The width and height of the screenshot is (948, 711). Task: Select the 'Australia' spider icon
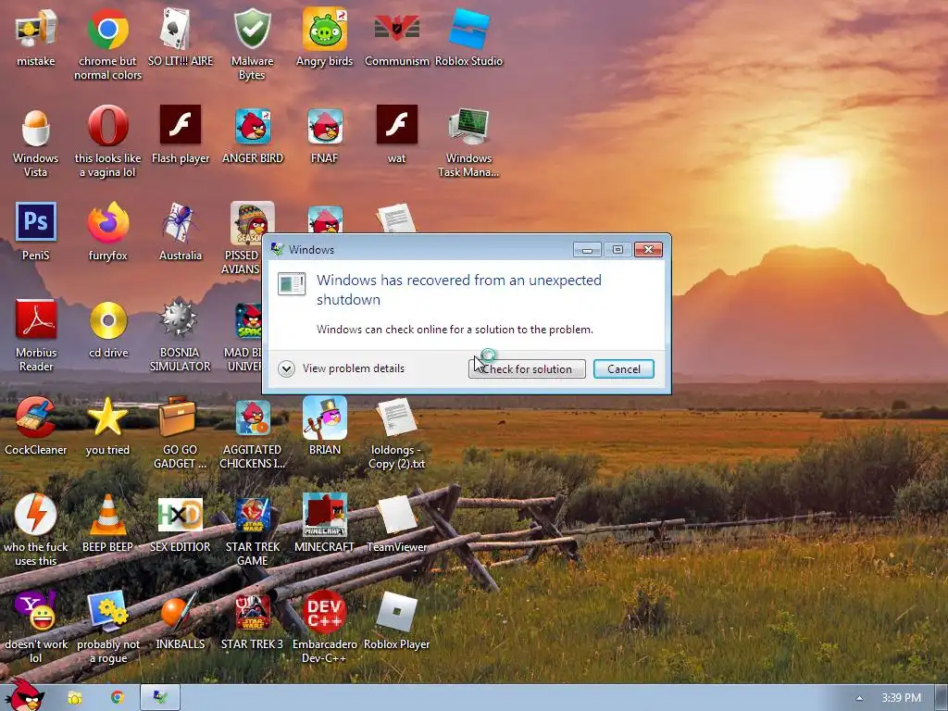tap(181, 223)
